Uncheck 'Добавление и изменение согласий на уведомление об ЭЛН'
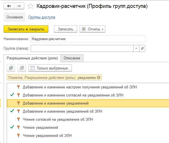 [12, 94]
